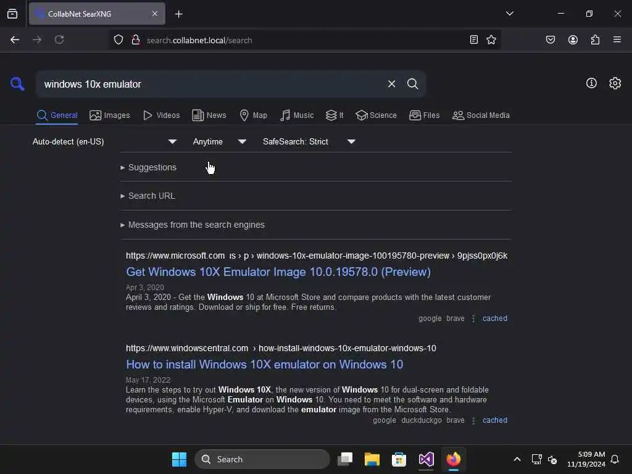Switch to the General category

tap(57, 115)
